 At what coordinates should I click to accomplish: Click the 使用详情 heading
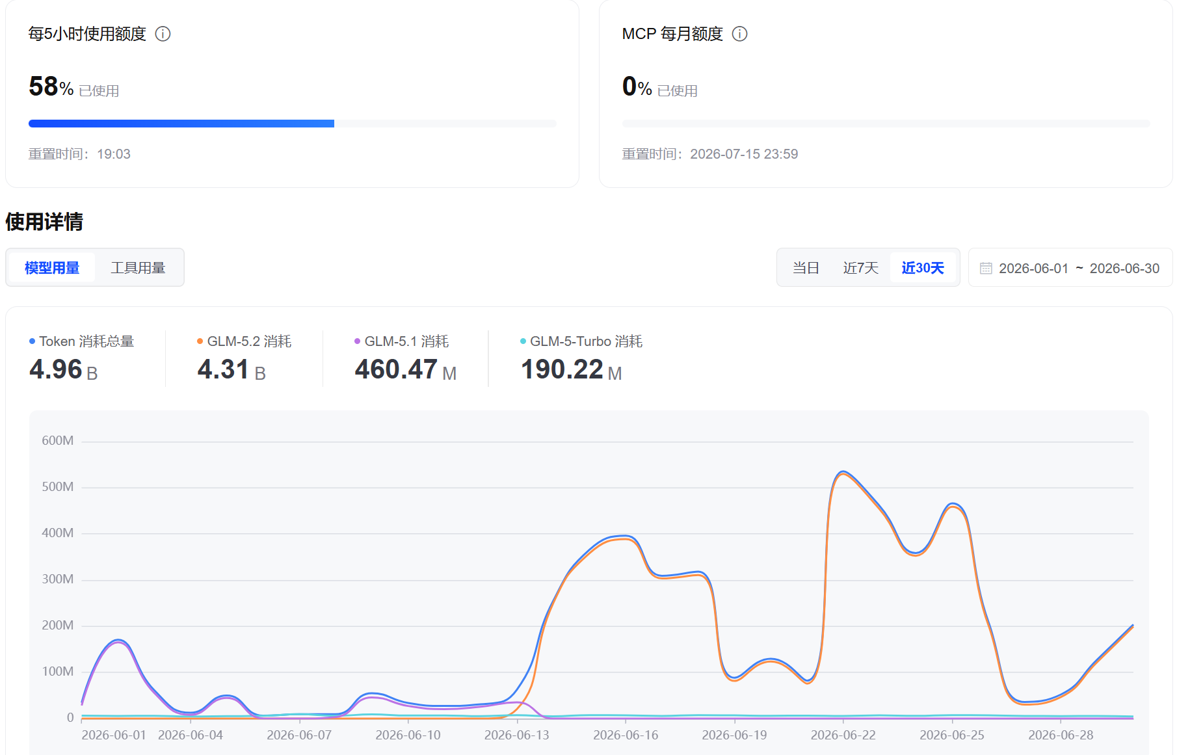pyautogui.click(x=44, y=222)
